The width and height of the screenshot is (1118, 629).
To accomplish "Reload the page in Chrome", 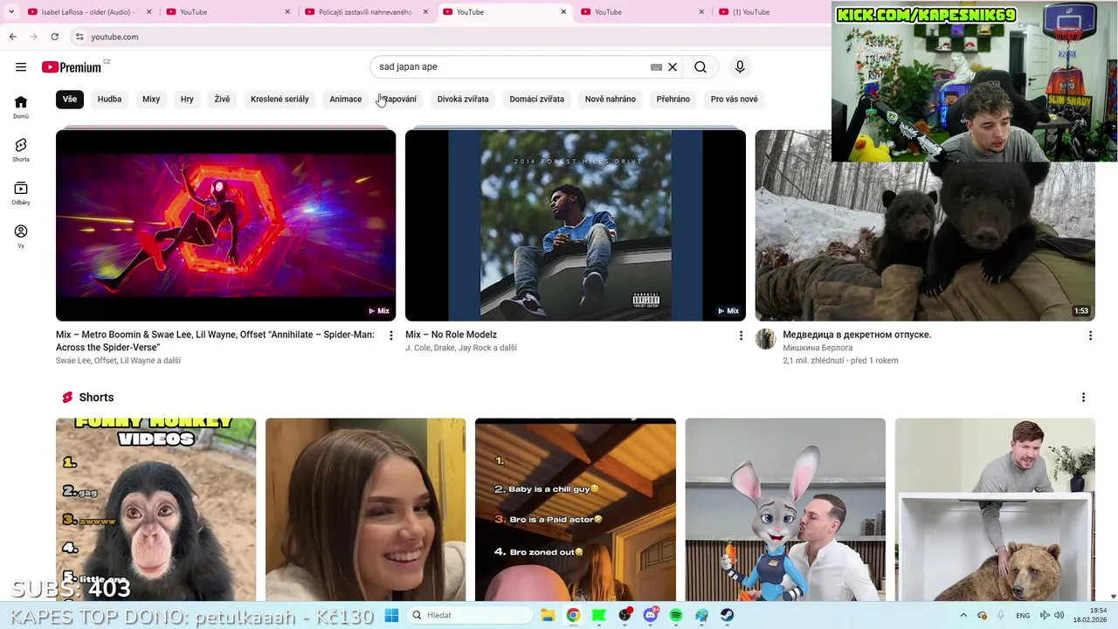I will [54, 37].
